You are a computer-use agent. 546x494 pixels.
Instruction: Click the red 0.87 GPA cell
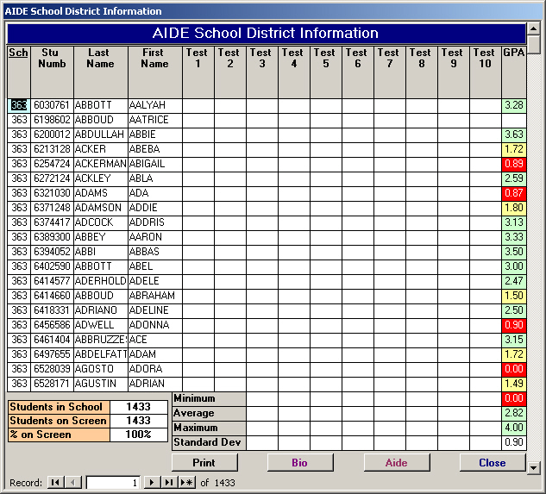click(x=513, y=193)
